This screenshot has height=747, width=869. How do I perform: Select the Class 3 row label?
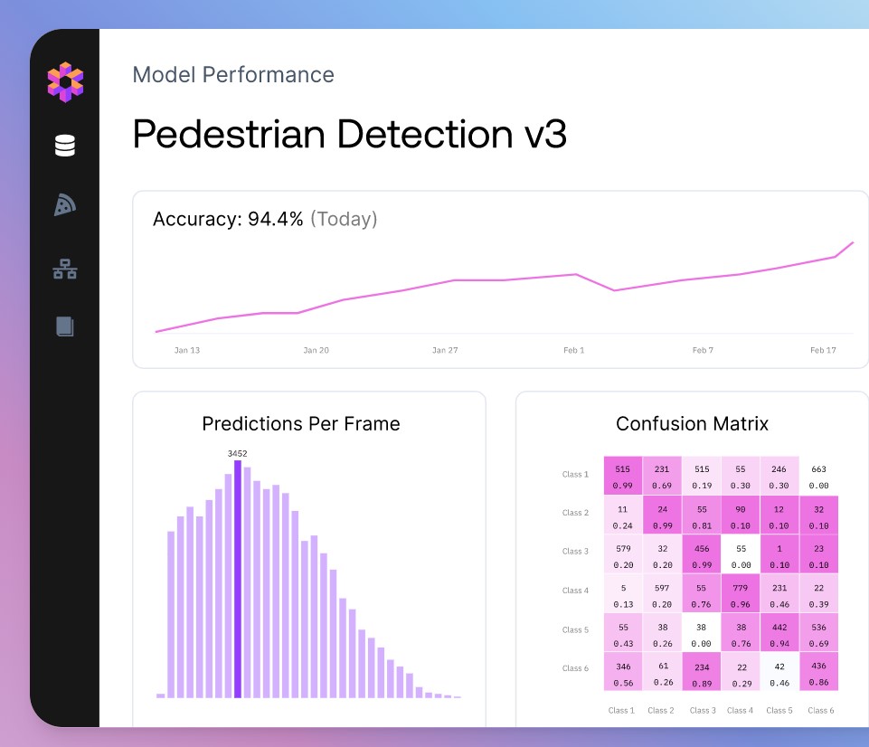[575, 552]
